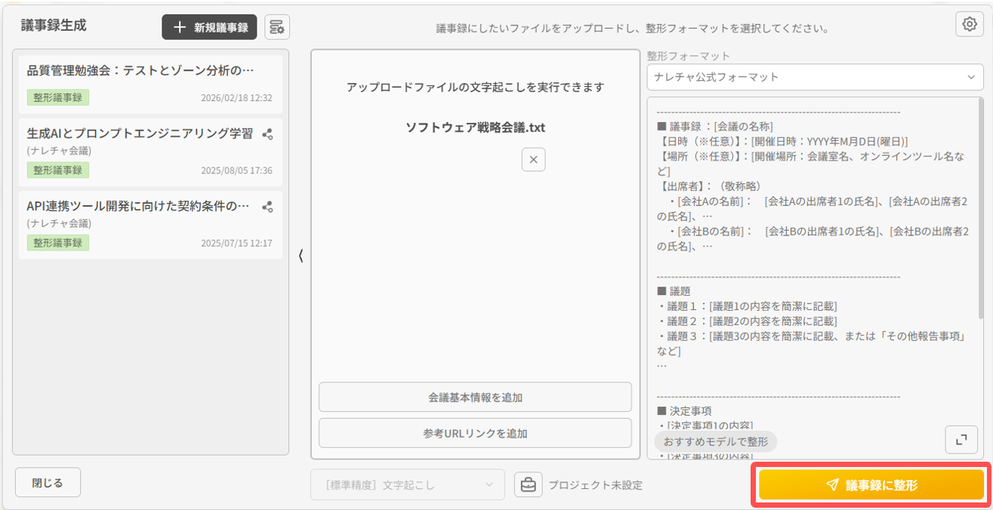Open 品質管理勉強会 minutes entry
The height and width of the screenshot is (510, 993).
pyautogui.click(x=150, y=84)
